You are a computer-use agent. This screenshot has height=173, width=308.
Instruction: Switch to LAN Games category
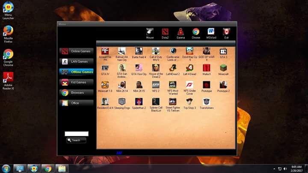(x=77, y=62)
